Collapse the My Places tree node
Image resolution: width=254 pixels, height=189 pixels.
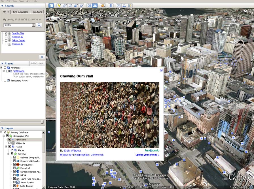[1, 68]
